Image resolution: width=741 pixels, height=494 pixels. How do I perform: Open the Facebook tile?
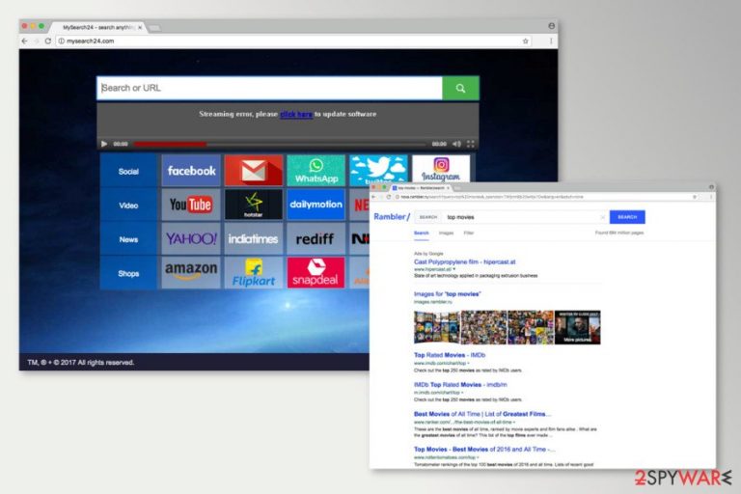click(191, 171)
